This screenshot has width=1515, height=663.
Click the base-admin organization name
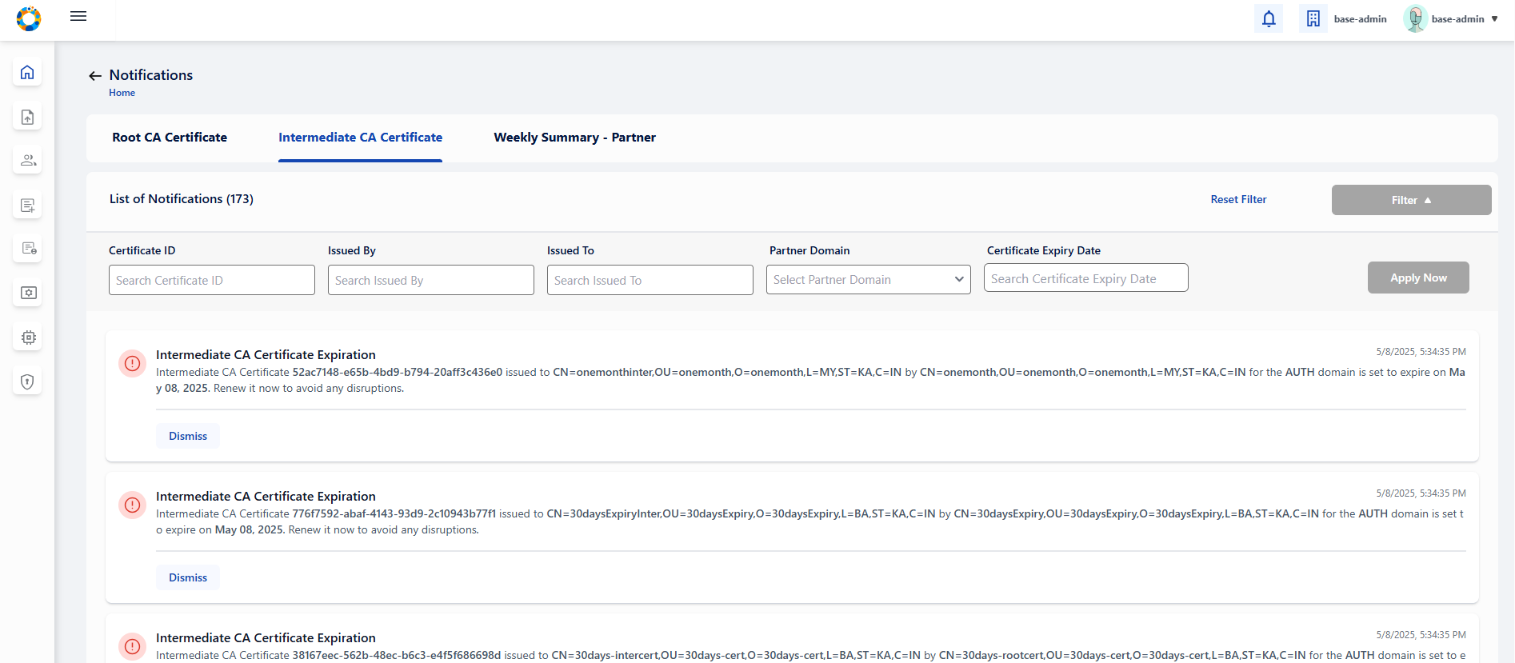click(1360, 19)
